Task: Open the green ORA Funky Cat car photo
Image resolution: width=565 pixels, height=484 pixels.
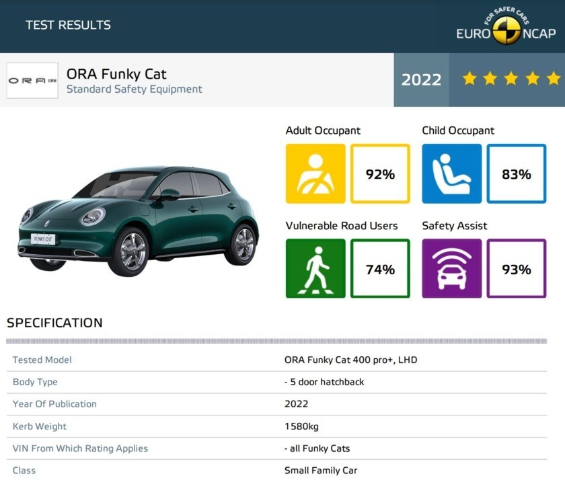Action: [139, 220]
